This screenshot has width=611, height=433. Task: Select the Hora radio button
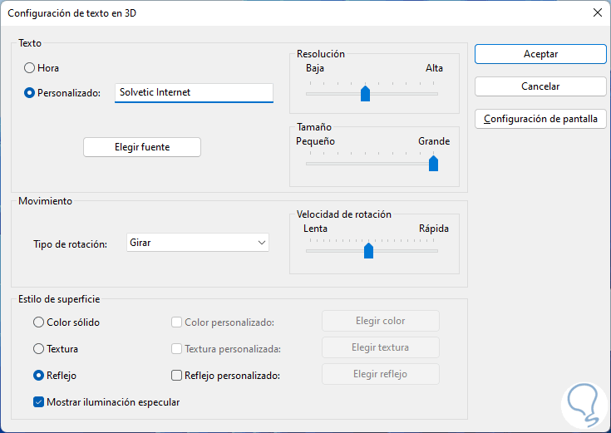point(30,68)
